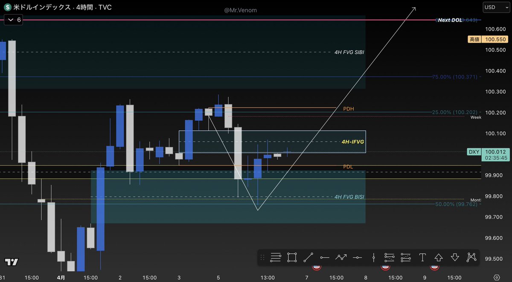
Task: Select the Fib channel tool left of Text
Action: pos(406,257)
